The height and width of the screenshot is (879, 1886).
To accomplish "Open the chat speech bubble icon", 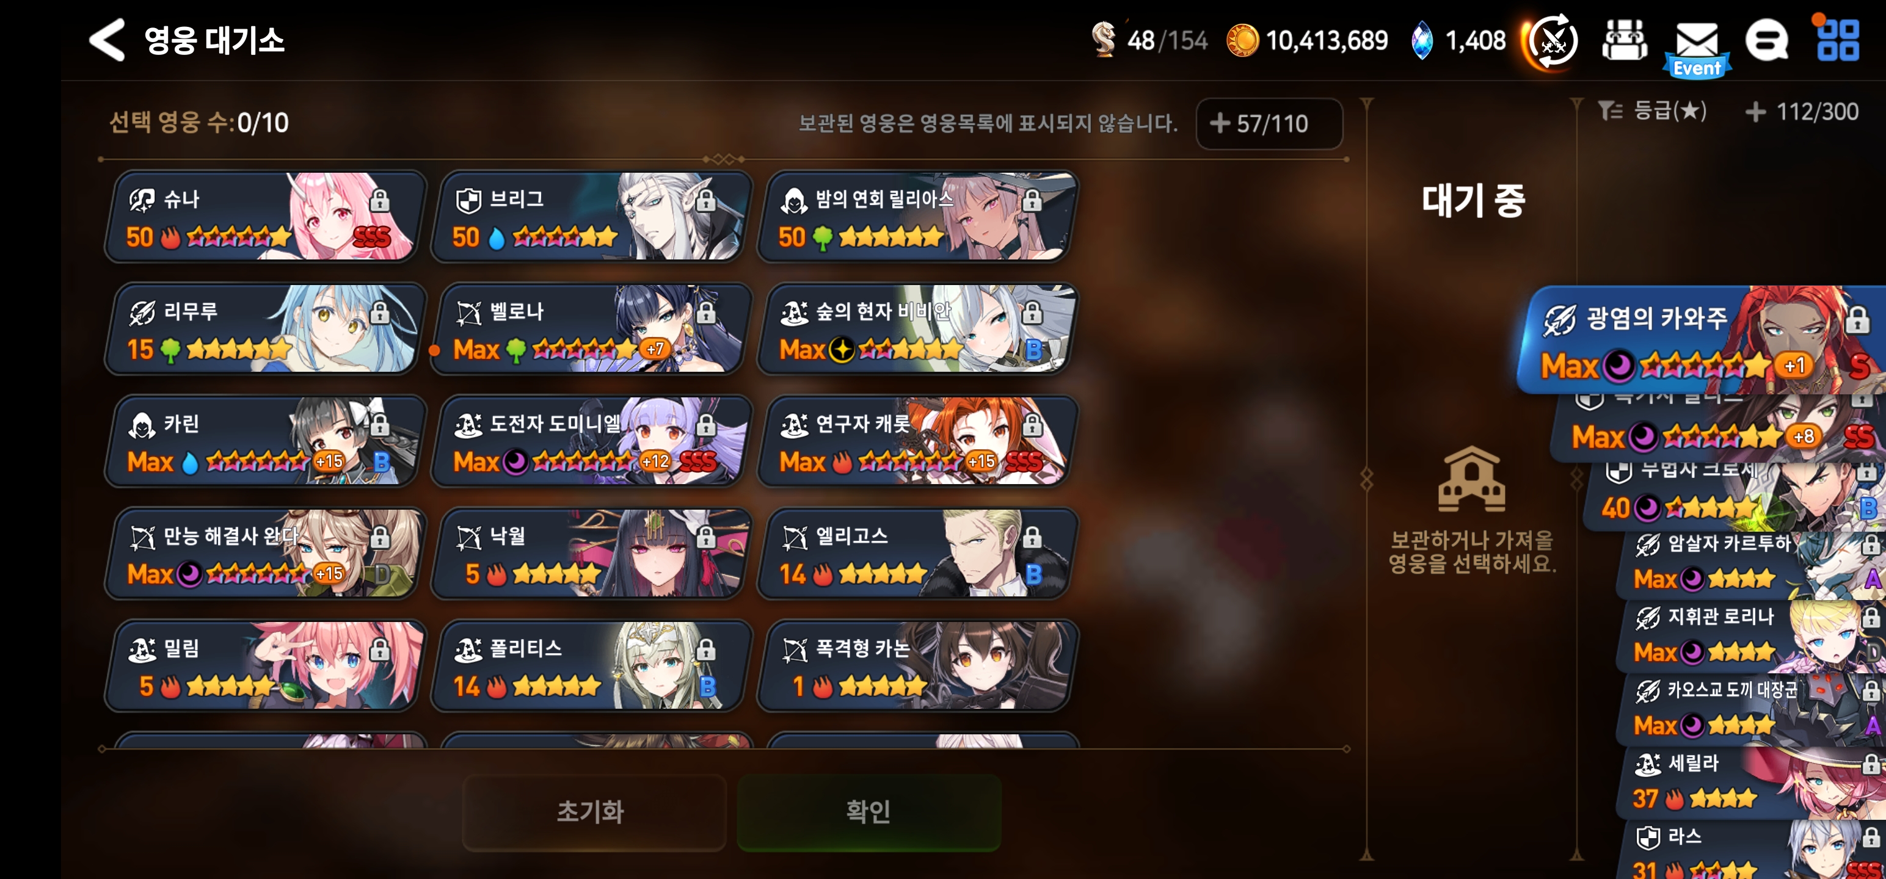I will coord(1767,40).
